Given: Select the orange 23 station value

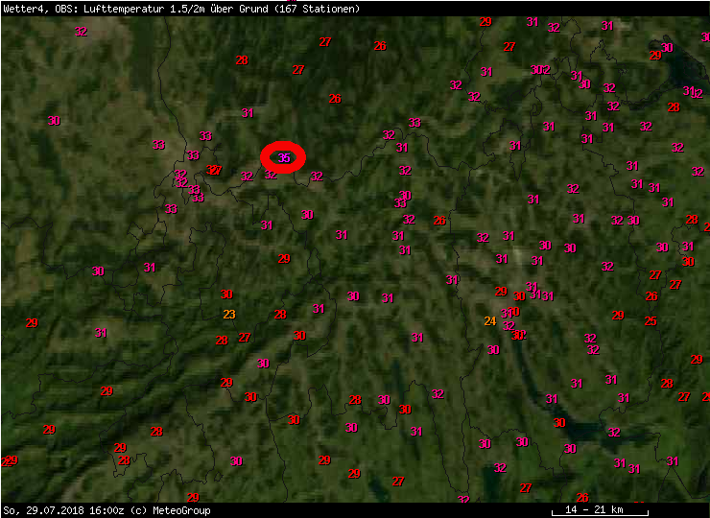Looking at the screenshot, I should pos(229,314).
